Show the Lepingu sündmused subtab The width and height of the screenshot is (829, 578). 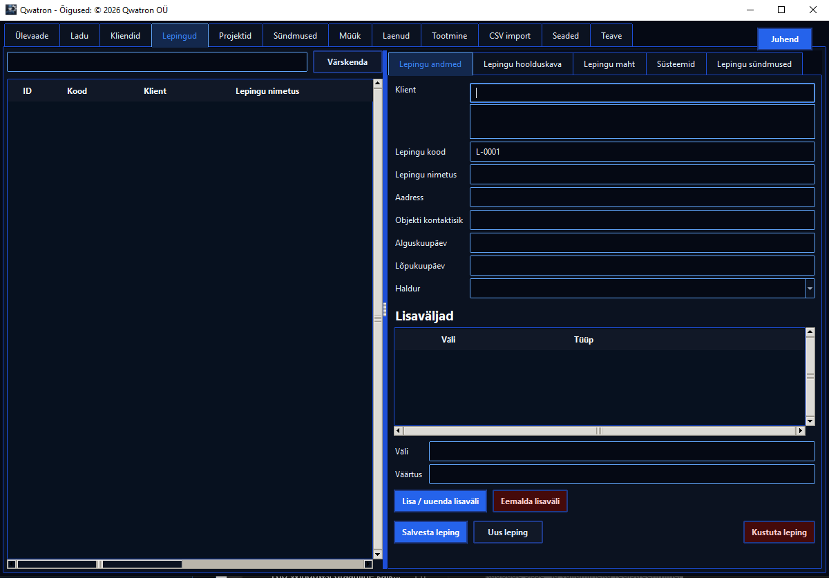click(754, 64)
